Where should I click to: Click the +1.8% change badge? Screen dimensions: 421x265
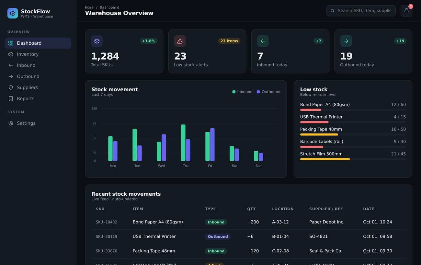pos(149,41)
